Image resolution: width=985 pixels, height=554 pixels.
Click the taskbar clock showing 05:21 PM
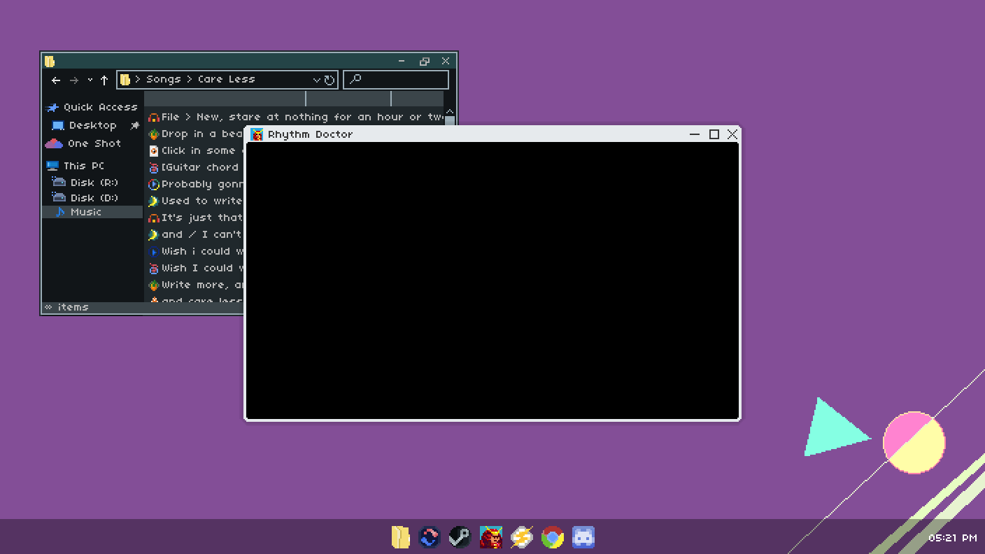click(952, 538)
